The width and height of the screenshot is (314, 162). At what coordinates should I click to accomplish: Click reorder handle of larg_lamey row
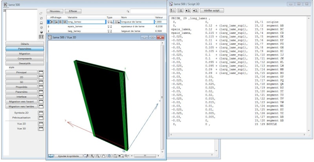coord(48,31)
